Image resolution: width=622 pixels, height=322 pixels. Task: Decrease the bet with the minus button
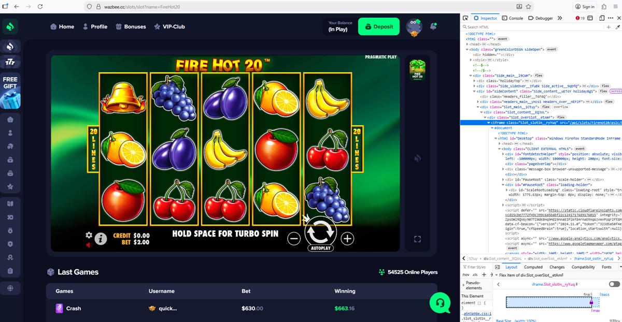tap(293, 238)
